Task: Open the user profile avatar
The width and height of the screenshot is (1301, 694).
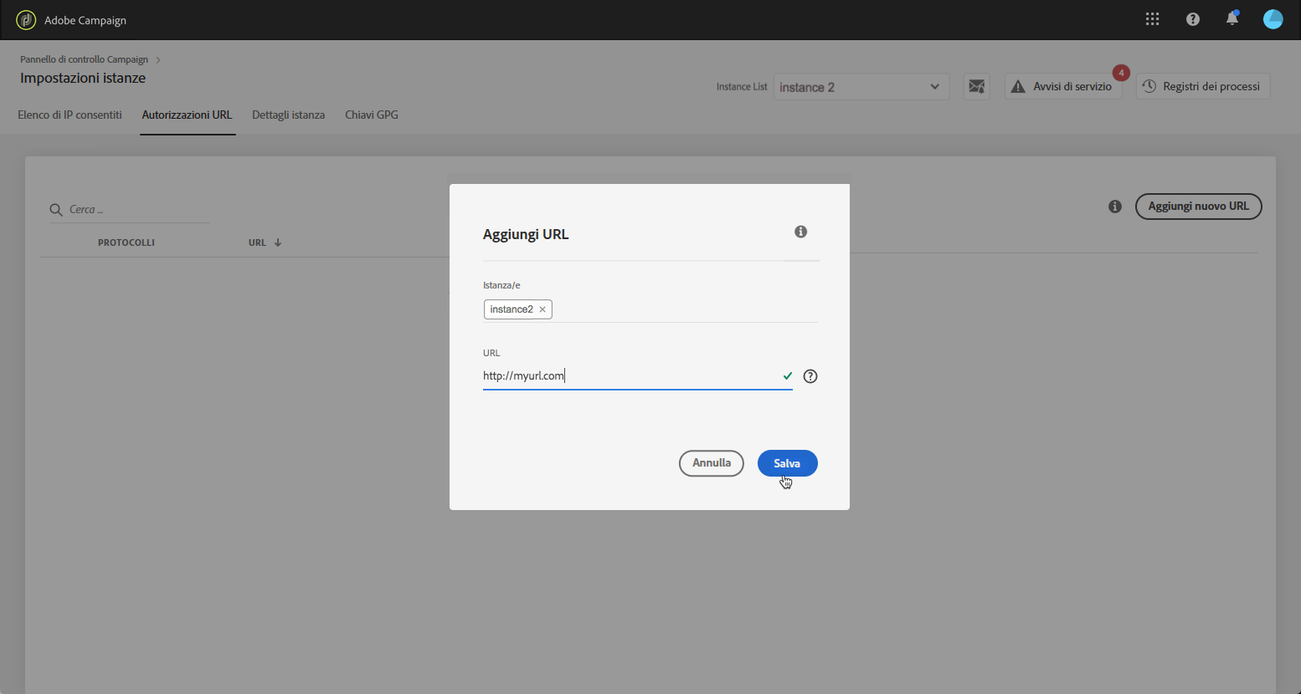Action: coord(1273,19)
